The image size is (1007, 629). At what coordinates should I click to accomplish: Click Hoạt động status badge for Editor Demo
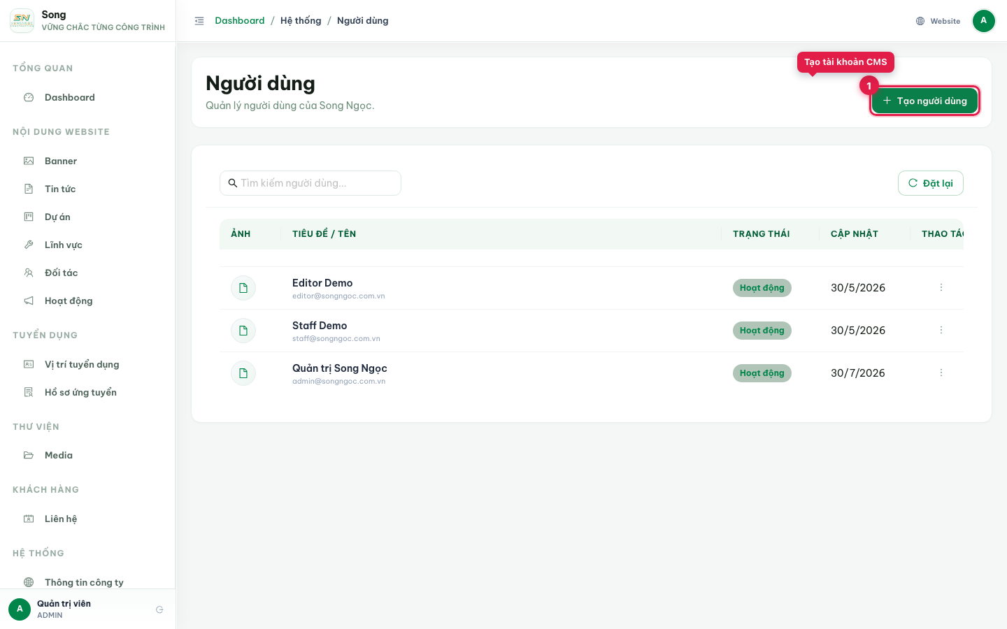(x=762, y=288)
